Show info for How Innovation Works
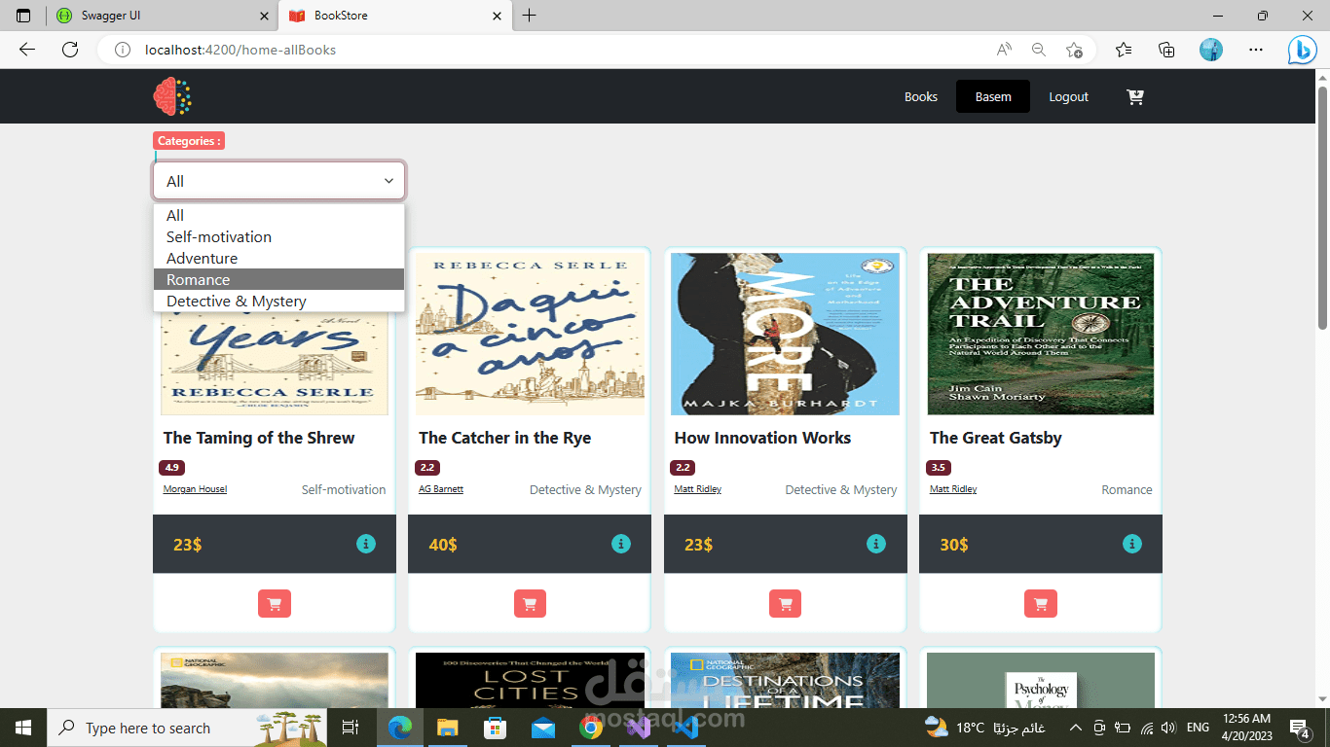This screenshot has width=1330, height=747. [876, 544]
